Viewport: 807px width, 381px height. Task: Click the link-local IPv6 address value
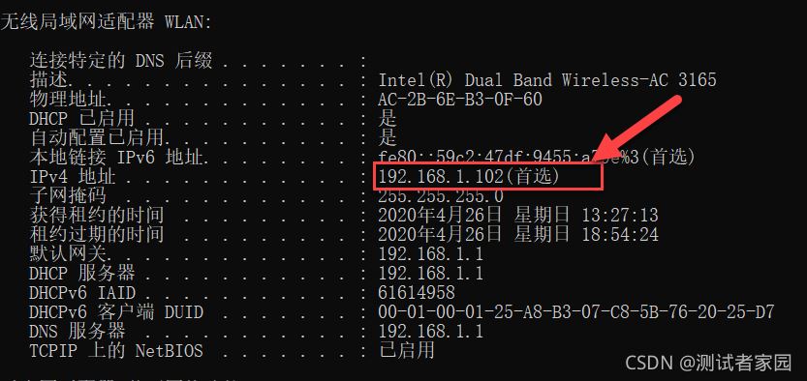coord(537,157)
